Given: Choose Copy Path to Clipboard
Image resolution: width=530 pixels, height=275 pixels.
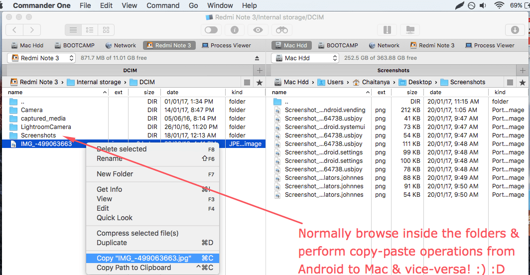Looking at the screenshot, I should tap(152, 268).
